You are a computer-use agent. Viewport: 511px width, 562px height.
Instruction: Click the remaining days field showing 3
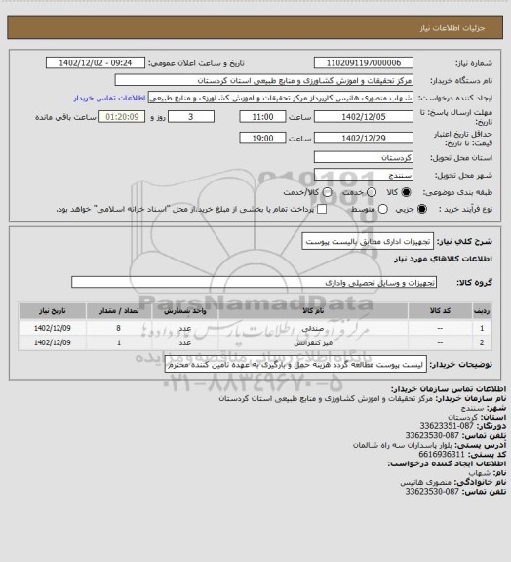click(191, 117)
